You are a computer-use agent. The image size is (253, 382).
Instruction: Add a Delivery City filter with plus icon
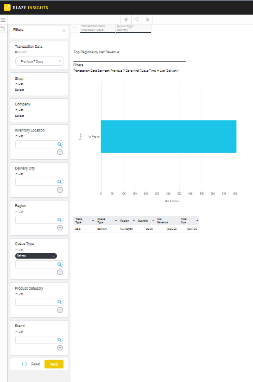(60, 190)
